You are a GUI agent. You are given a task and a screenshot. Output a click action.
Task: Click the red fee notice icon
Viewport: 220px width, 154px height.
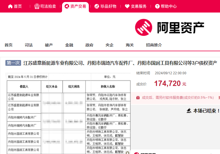(x=138, y=98)
